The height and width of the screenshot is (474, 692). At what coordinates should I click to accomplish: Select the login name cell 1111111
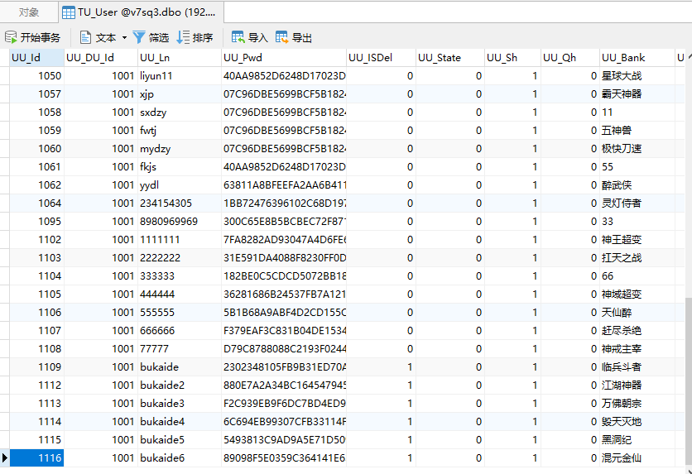tap(180, 239)
